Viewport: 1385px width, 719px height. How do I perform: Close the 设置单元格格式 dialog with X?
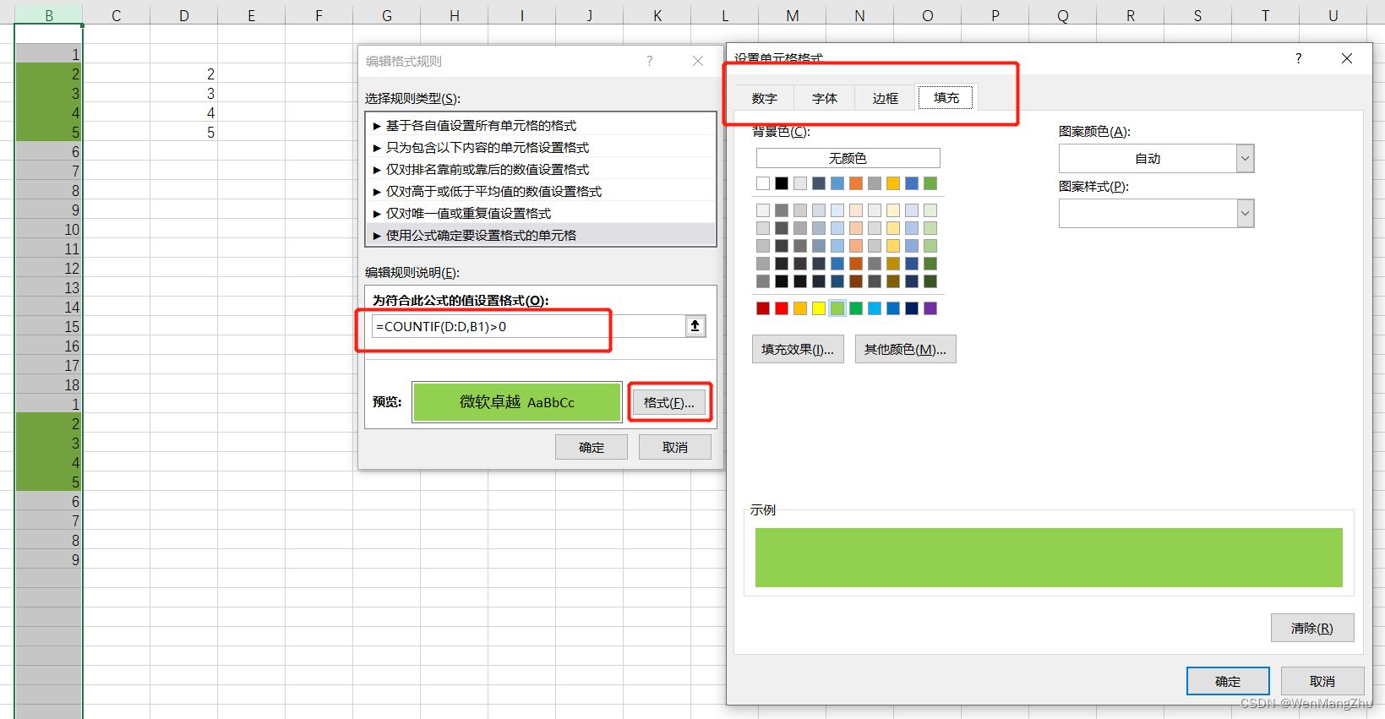pos(1347,58)
